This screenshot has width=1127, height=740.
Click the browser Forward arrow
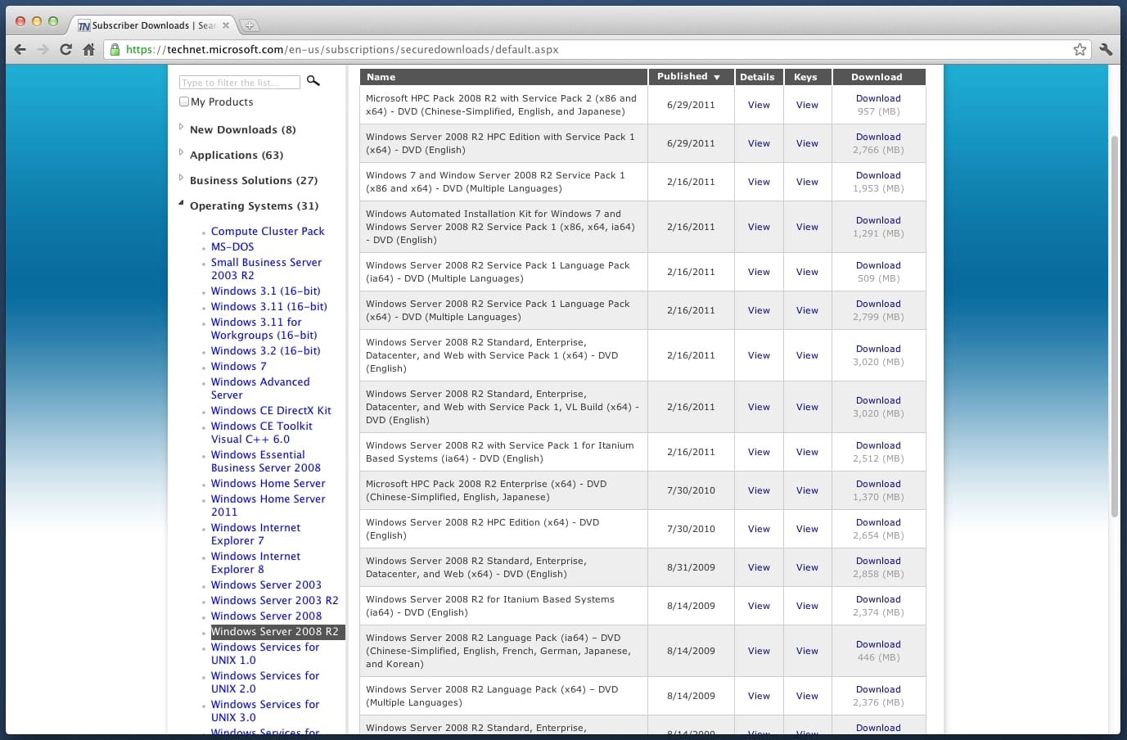(x=43, y=49)
